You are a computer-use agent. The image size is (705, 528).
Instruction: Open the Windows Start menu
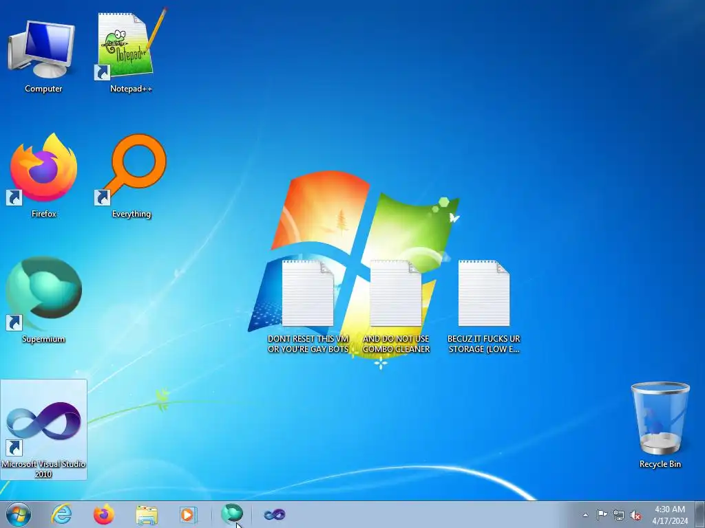pos(19,514)
